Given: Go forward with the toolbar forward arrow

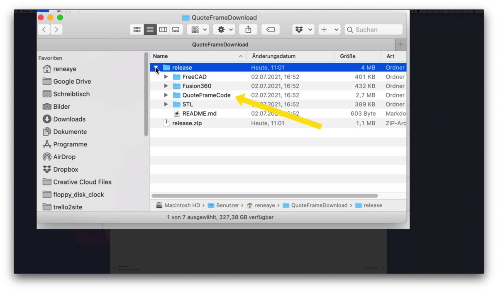Looking at the screenshot, I should click(56, 29).
